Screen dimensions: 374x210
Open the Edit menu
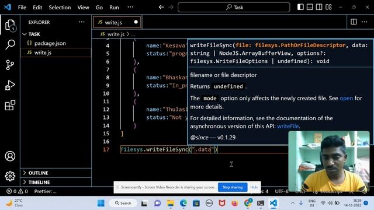tap(37, 8)
